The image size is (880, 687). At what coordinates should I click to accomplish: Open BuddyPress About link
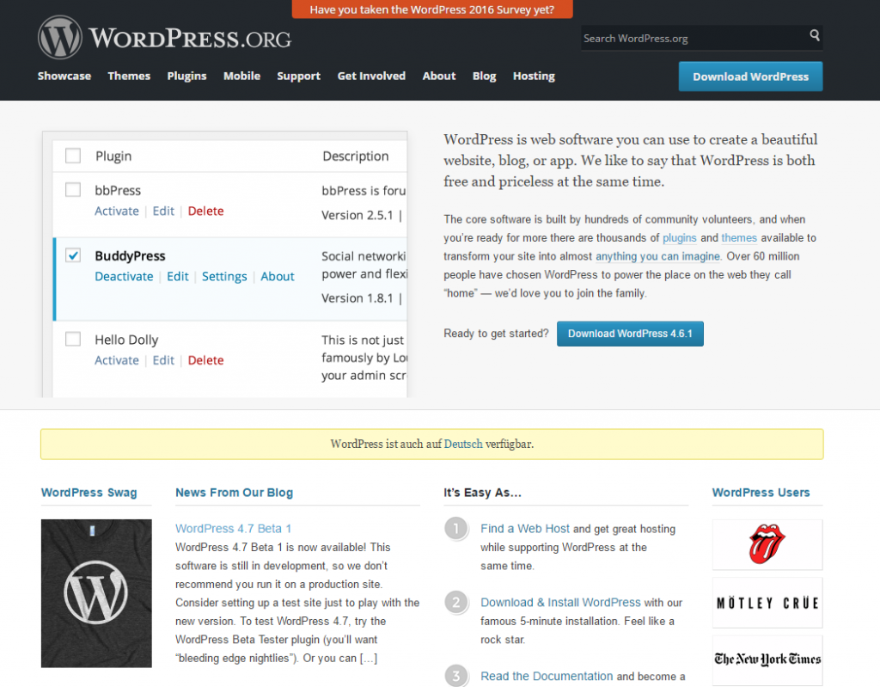(x=278, y=276)
